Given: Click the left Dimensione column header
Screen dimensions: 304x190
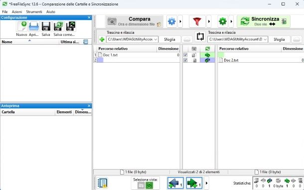Looking at the screenshot, I should point(168,49).
